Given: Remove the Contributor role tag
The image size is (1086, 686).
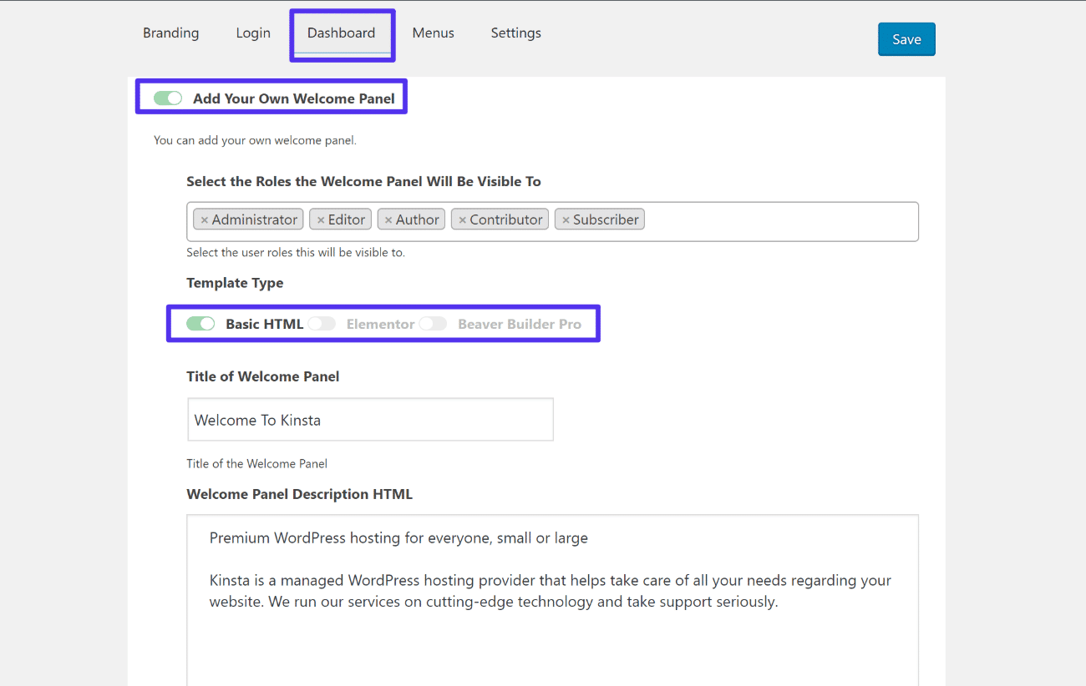Looking at the screenshot, I should tap(464, 219).
